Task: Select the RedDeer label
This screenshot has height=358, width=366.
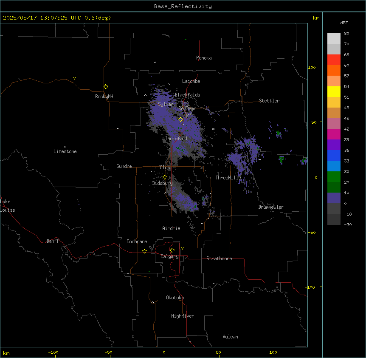Action: pos(187,108)
